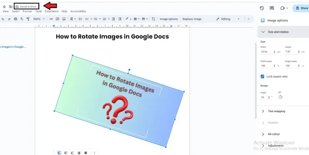Click the undo arrow icon
Screen dimensions: 309x155
pos(3,19)
